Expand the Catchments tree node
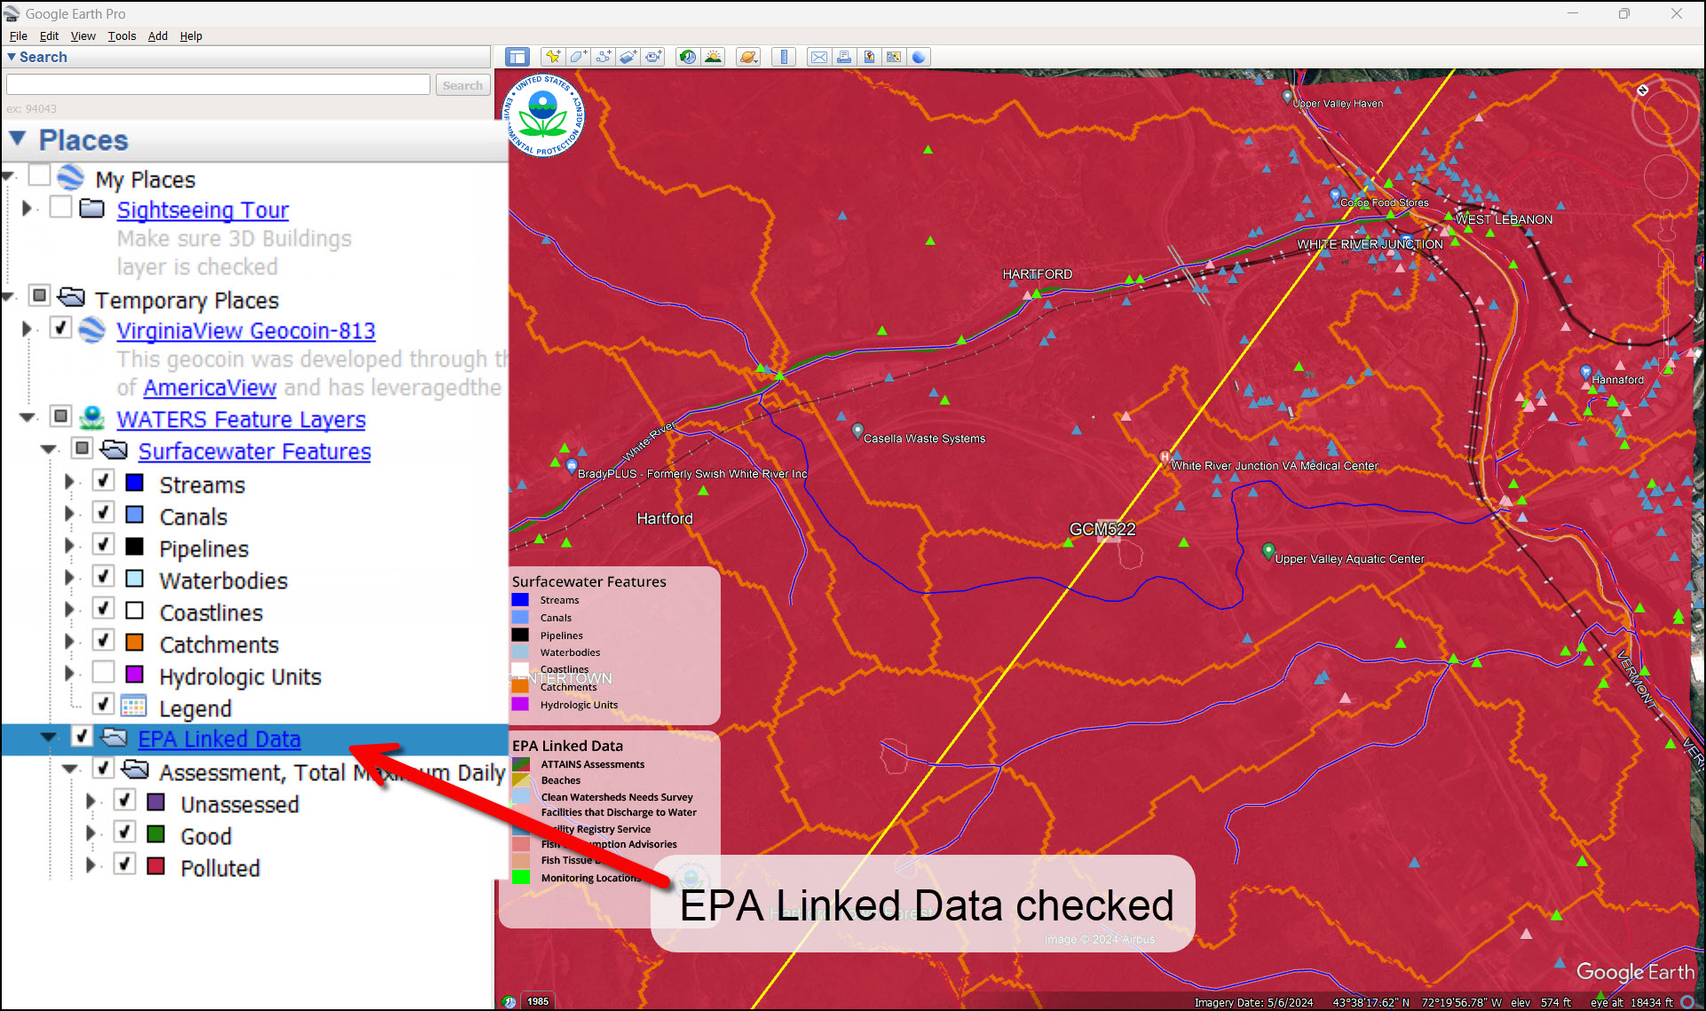The width and height of the screenshot is (1706, 1011). pos(69,642)
